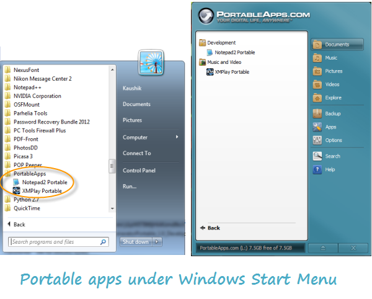
Task: Click the Development category label
Action: point(221,43)
